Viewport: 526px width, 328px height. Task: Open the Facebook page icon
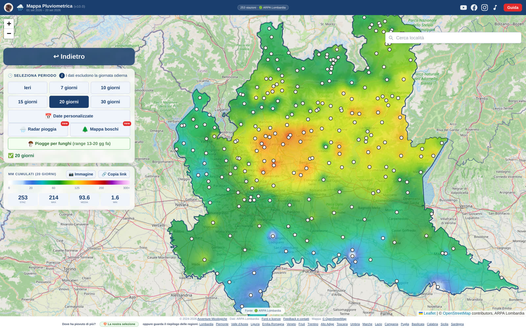click(474, 8)
